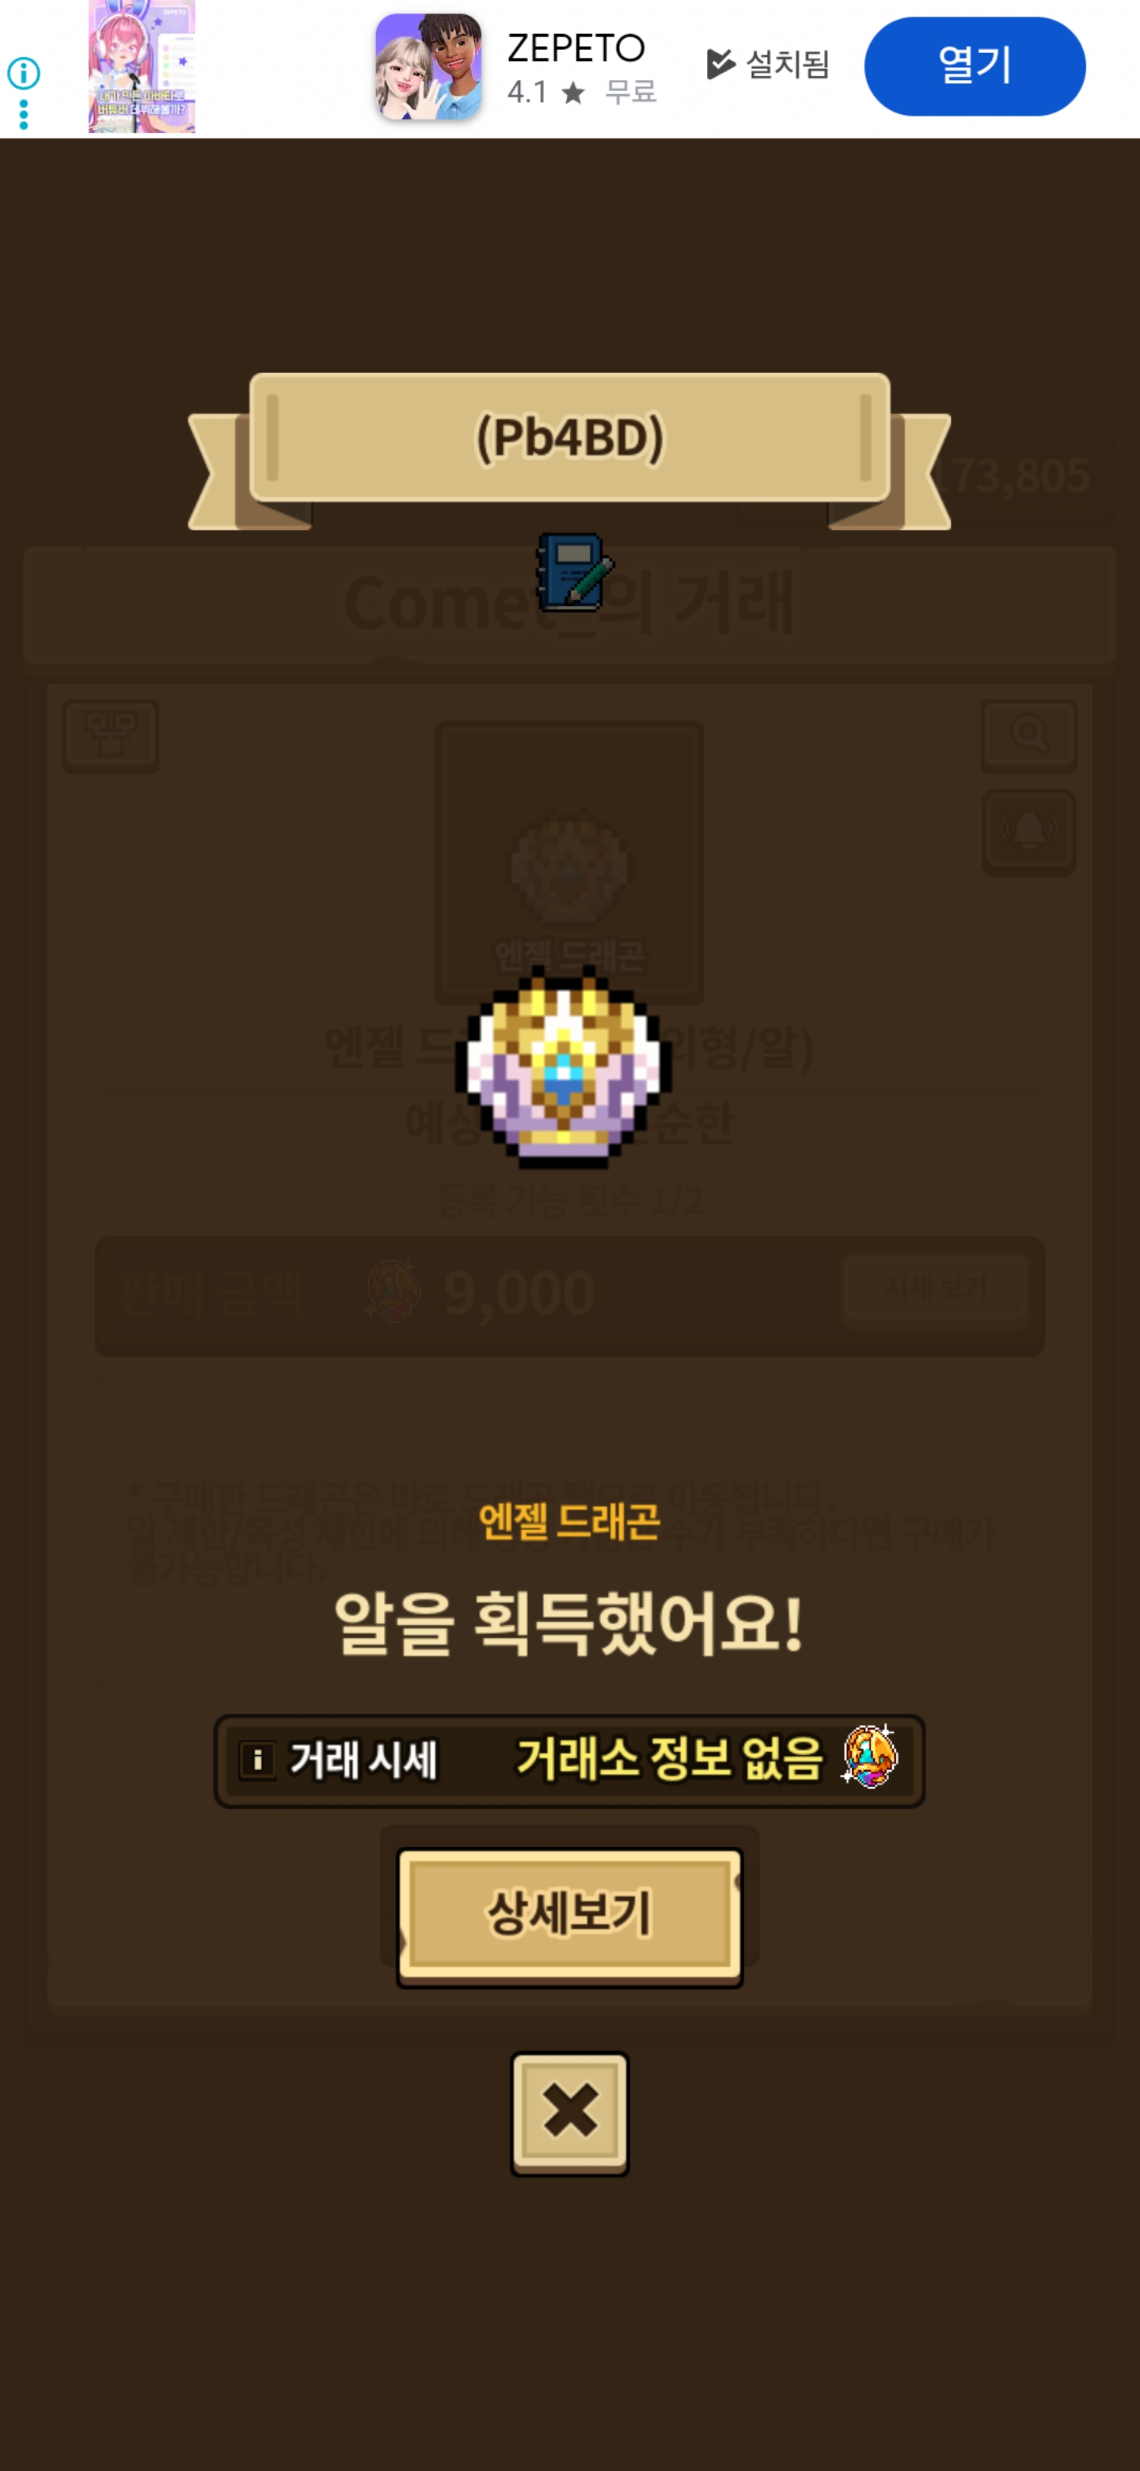Click the 거래소 정보 없음 price bar
Screen dimensions: 1140x2471
569,1761
